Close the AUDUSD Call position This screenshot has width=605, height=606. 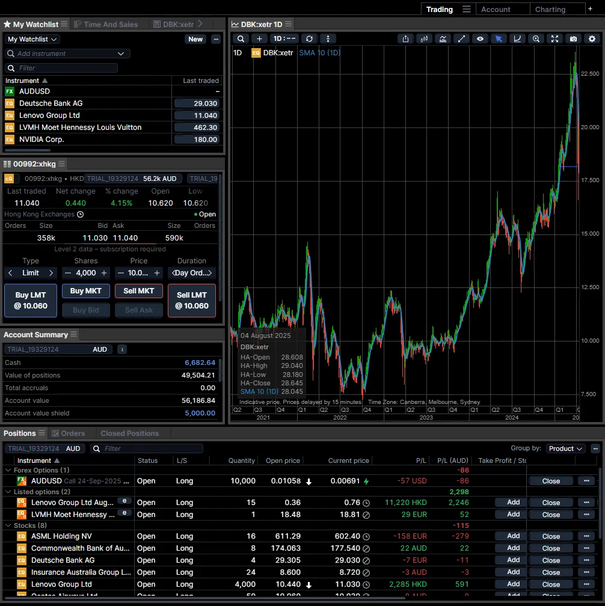point(551,481)
